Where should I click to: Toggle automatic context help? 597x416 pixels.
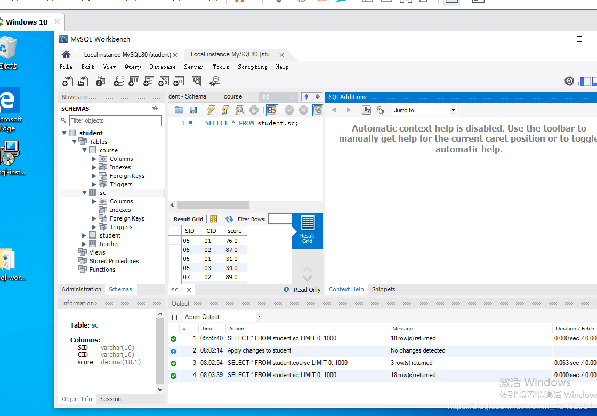381,110
